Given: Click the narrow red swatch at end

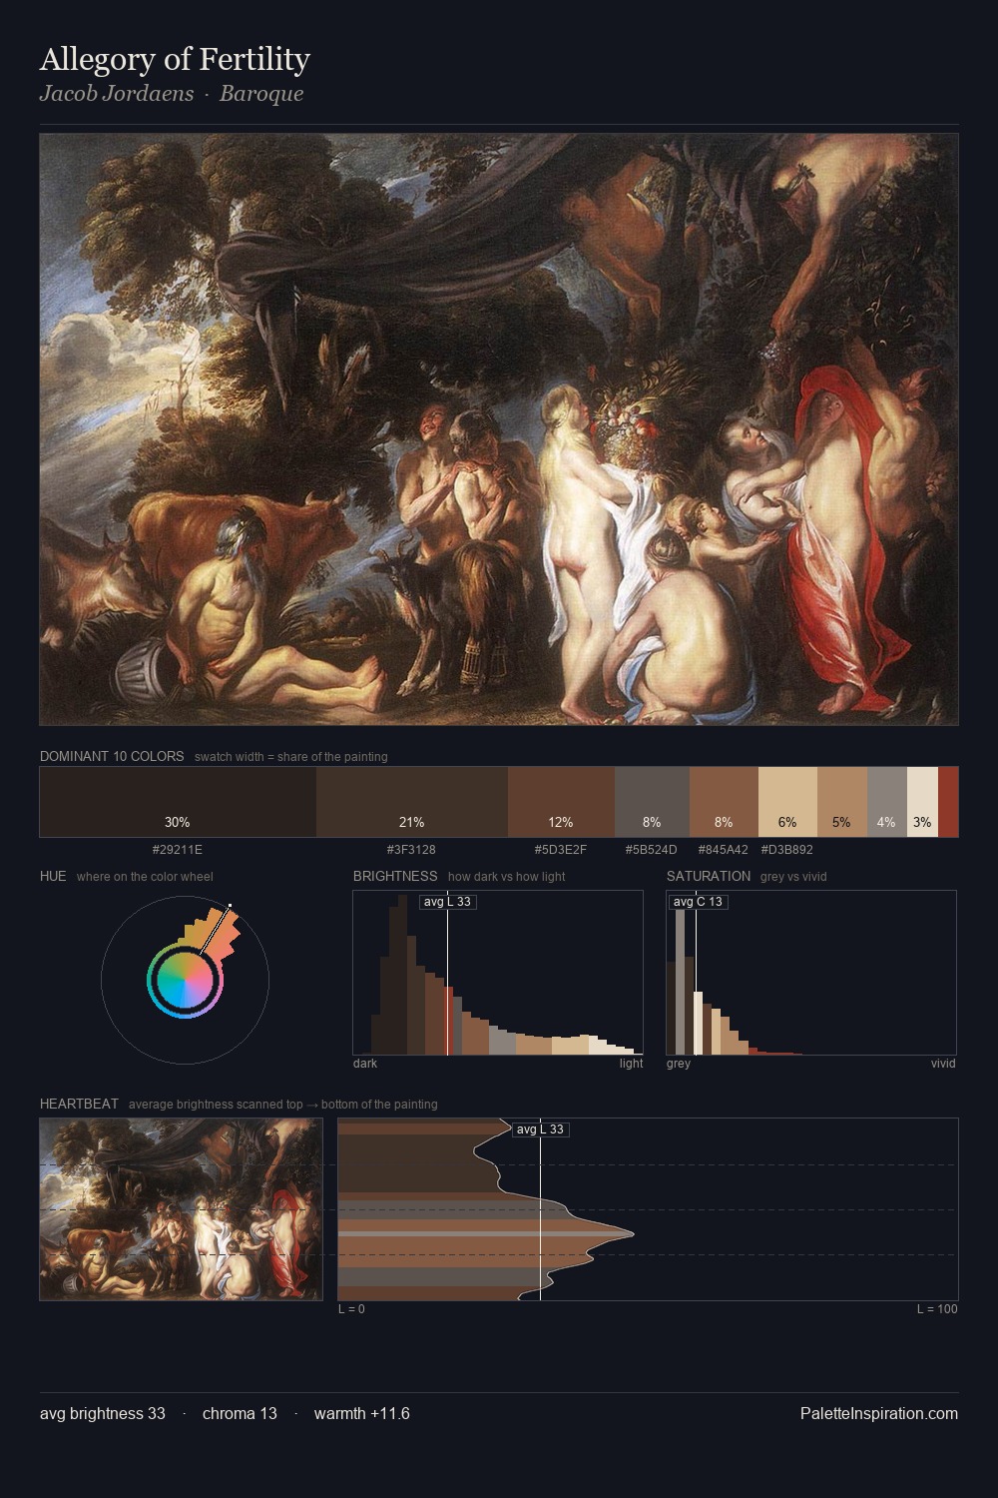Looking at the screenshot, I should 948,801.
